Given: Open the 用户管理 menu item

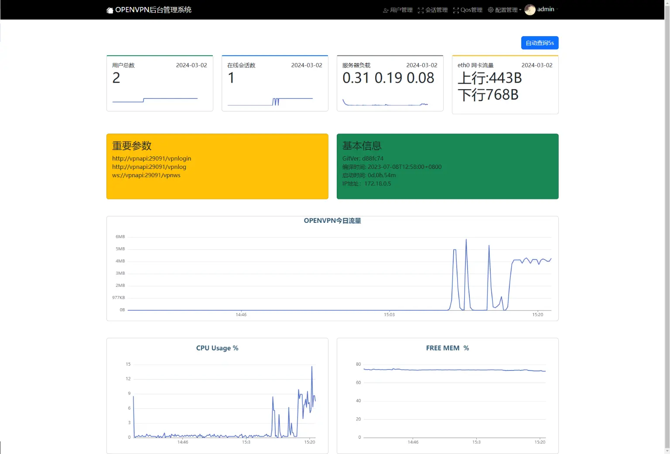Looking at the screenshot, I should [x=398, y=10].
